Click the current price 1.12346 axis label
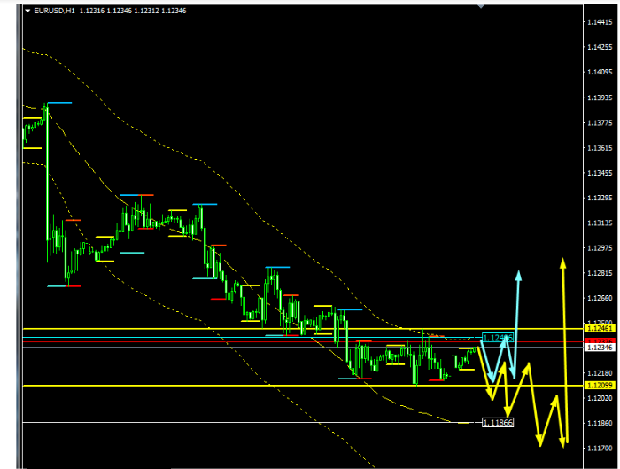Screen dimensions: 620x469 click(x=599, y=348)
